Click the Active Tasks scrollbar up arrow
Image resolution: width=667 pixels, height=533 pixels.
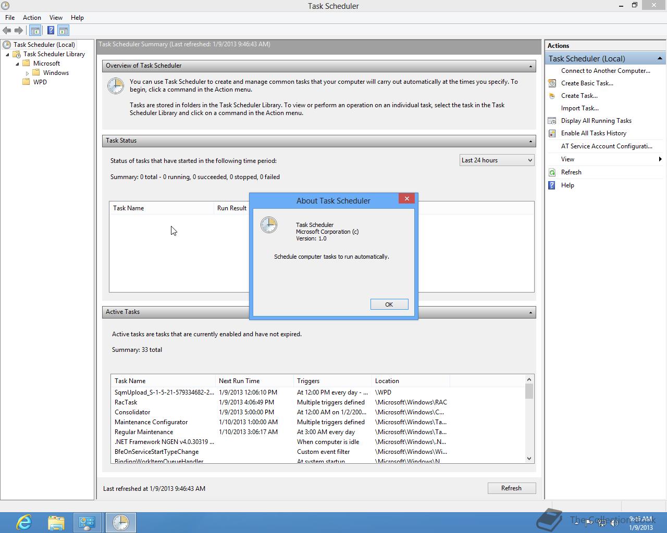pos(529,379)
